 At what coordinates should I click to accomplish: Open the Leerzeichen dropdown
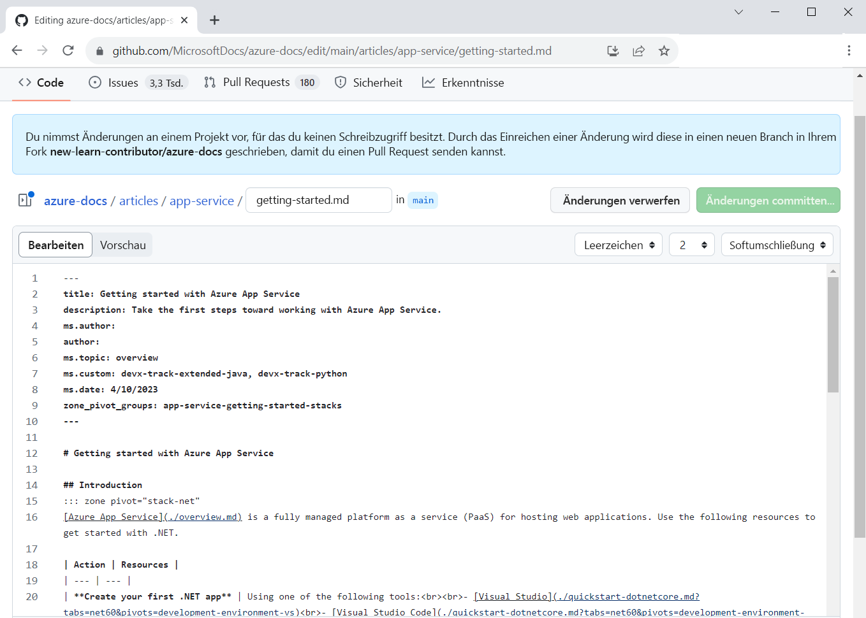(x=617, y=244)
